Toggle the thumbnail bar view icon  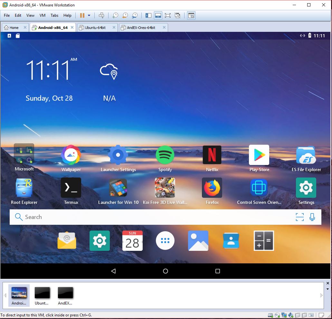coord(158,15)
